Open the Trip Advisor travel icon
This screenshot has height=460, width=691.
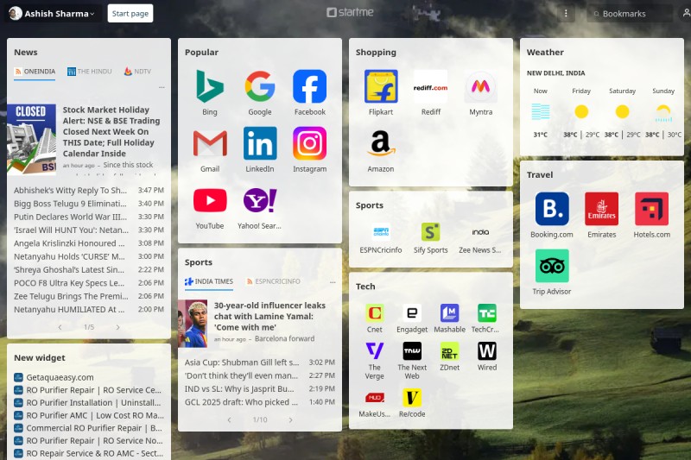point(552,266)
